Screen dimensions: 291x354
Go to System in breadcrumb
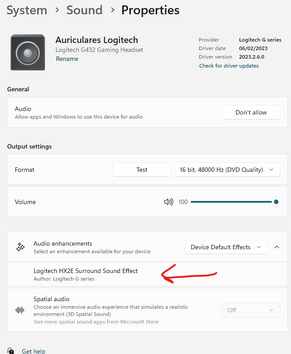click(26, 10)
